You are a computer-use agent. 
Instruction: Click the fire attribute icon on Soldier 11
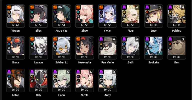55,44
